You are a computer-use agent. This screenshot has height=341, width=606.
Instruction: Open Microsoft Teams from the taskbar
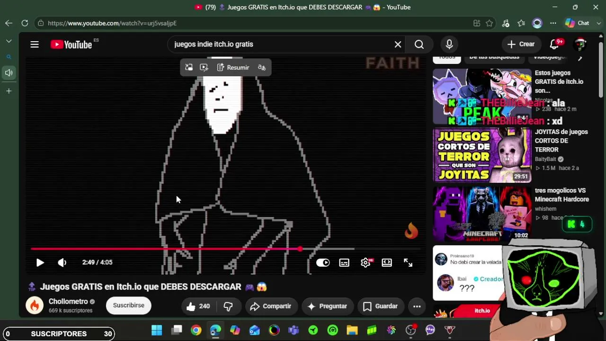tap(294, 330)
